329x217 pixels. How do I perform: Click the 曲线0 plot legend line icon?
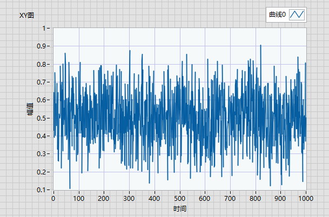[x=297, y=15]
